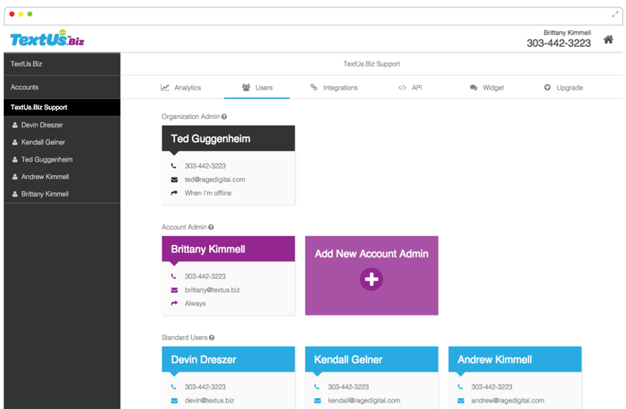Switch to the Users tab
The width and height of the screenshot is (626, 409).
point(257,87)
